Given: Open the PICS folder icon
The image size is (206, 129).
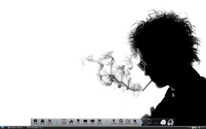Looking at the screenshot, I should pos(92,122).
